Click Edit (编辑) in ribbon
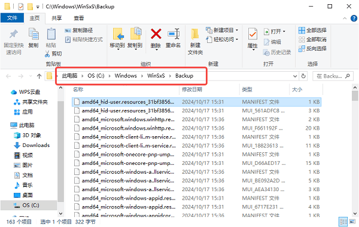Image resolution: width=359 pixels, height=227 pixels. 272,42
